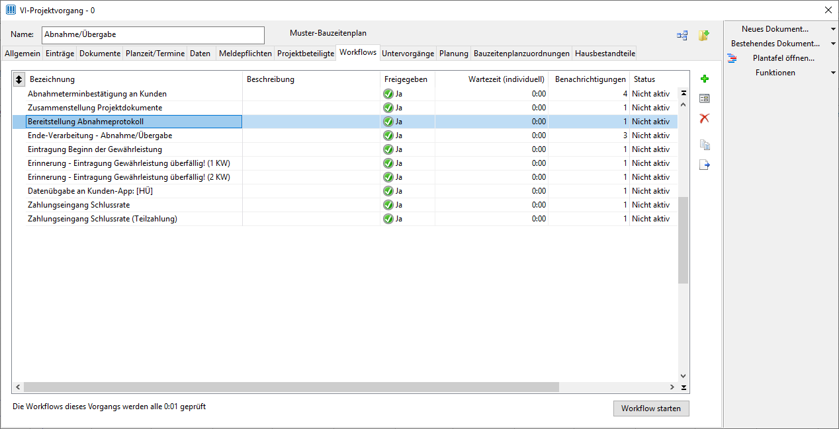Image resolution: width=839 pixels, height=429 pixels.
Task: Open the Untervorgänge tab
Action: (x=408, y=54)
